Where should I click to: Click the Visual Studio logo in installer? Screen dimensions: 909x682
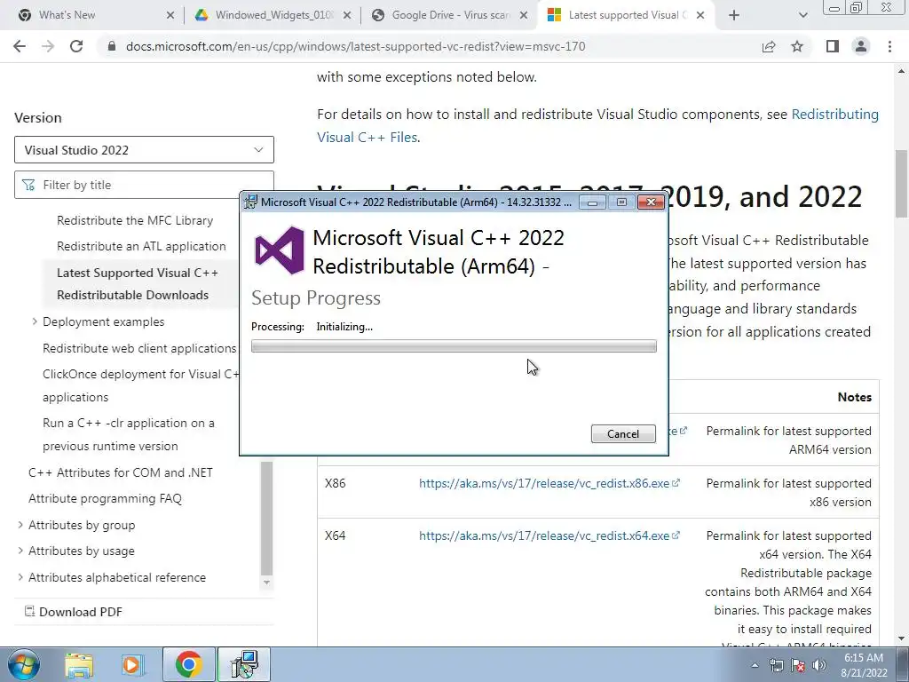point(280,250)
